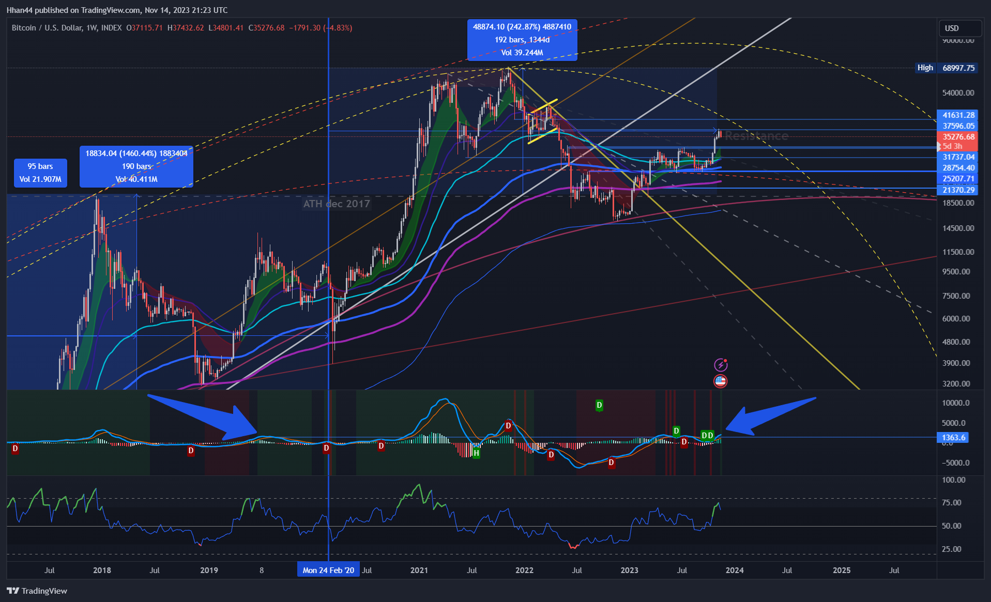Click the 95 bars Vol 21.907M box
The width and height of the screenshot is (991, 602).
point(40,173)
